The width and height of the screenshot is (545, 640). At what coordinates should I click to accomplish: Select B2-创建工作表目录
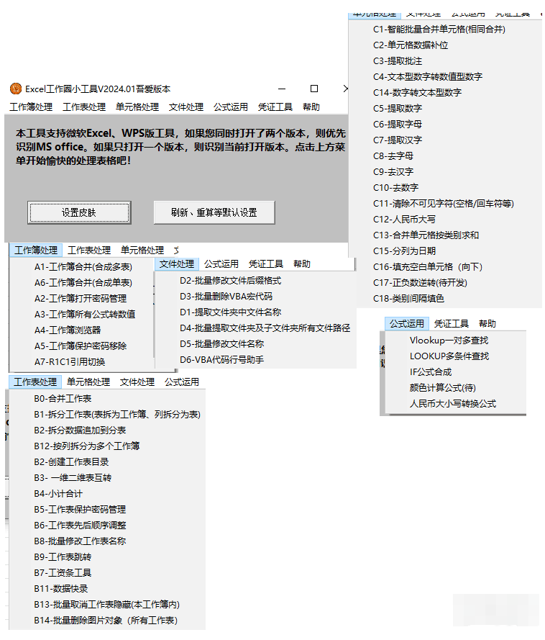pos(71,462)
